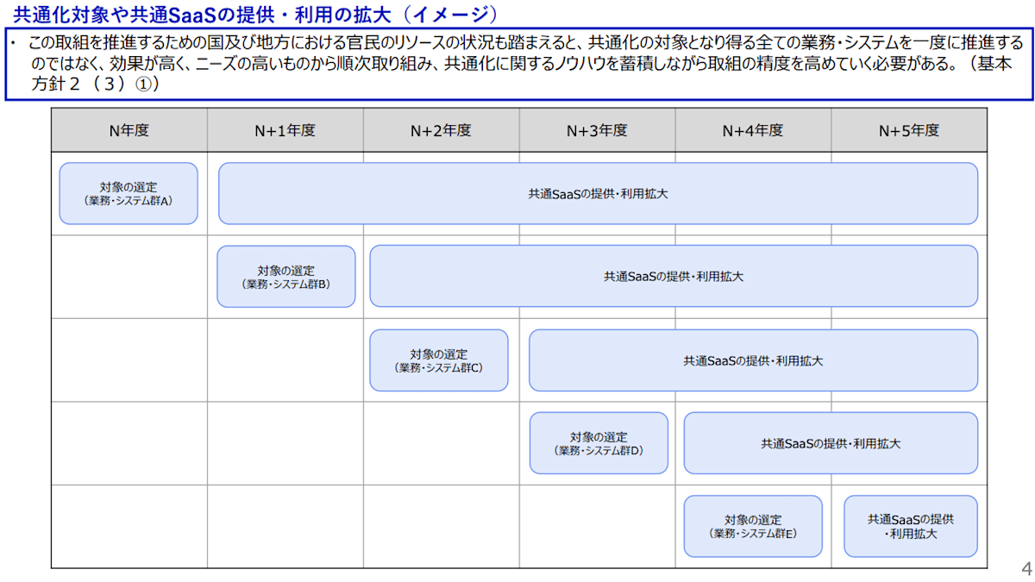This screenshot has height=582, width=1035.
Task: Click the 対象の選定（業務・システム群C）box
Action: pos(438,360)
